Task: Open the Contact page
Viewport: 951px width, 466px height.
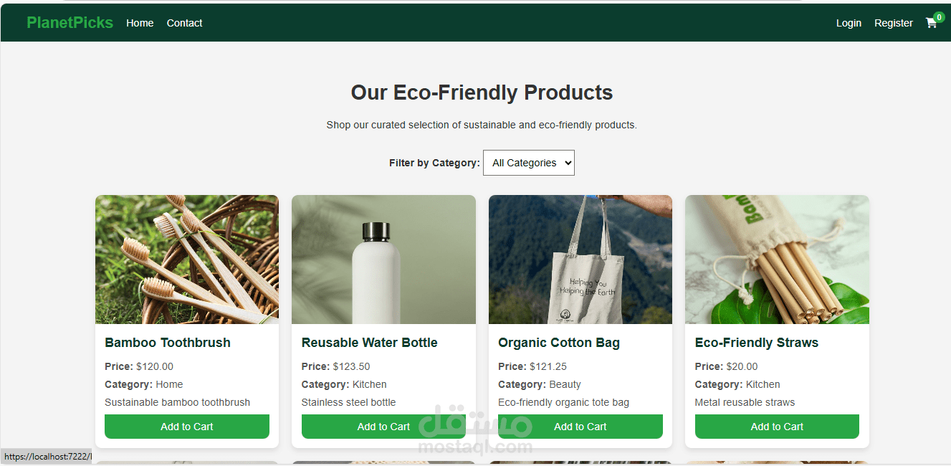Action: [x=184, y=23]
